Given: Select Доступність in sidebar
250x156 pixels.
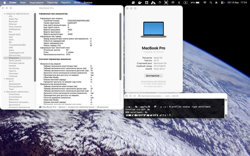Looking at the screenshot, I should [14, 105].
